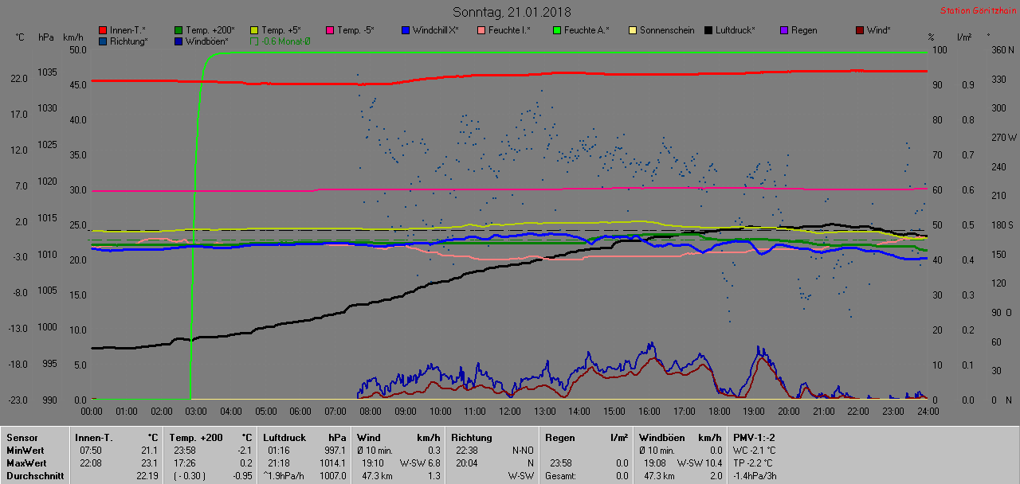Viewport: 1020px width, 484px height.
Task: Click the Richtung legend label
Action: pos(128,41)
